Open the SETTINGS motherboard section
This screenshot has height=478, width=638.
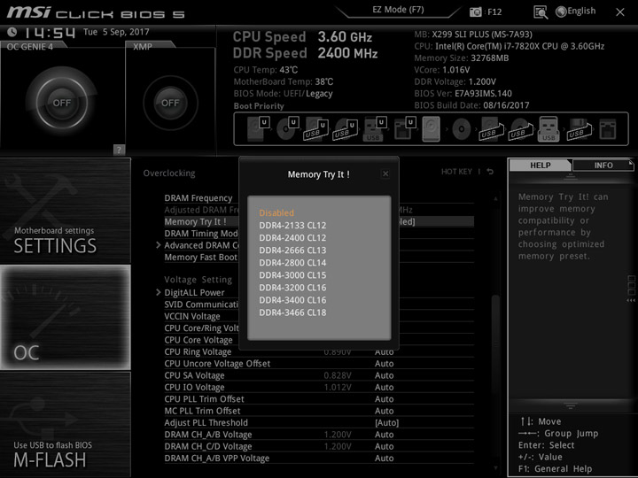coord(65,211)
